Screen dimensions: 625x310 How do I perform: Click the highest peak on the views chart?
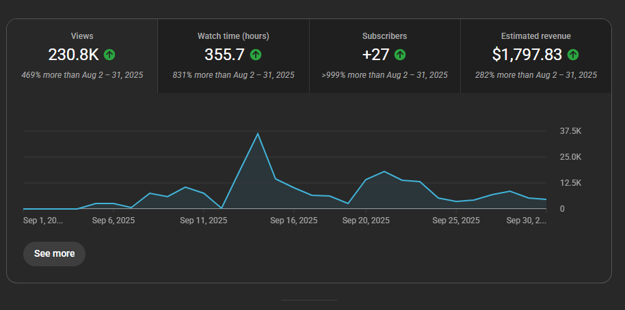257,134
